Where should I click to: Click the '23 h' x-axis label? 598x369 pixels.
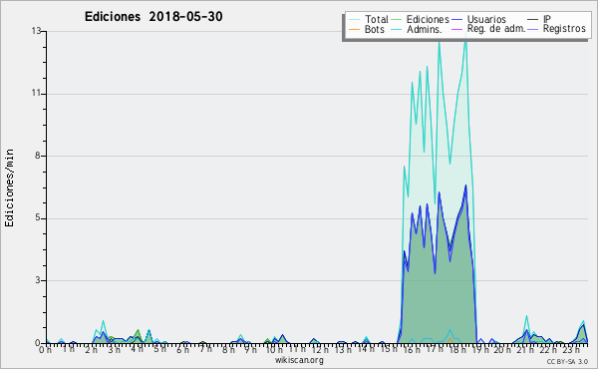point(571,350)
